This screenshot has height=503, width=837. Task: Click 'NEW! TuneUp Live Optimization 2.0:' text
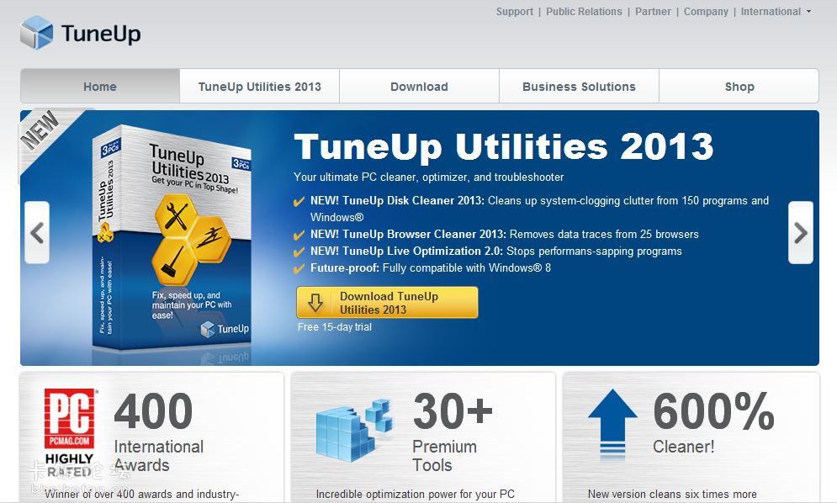click(406, 251)
